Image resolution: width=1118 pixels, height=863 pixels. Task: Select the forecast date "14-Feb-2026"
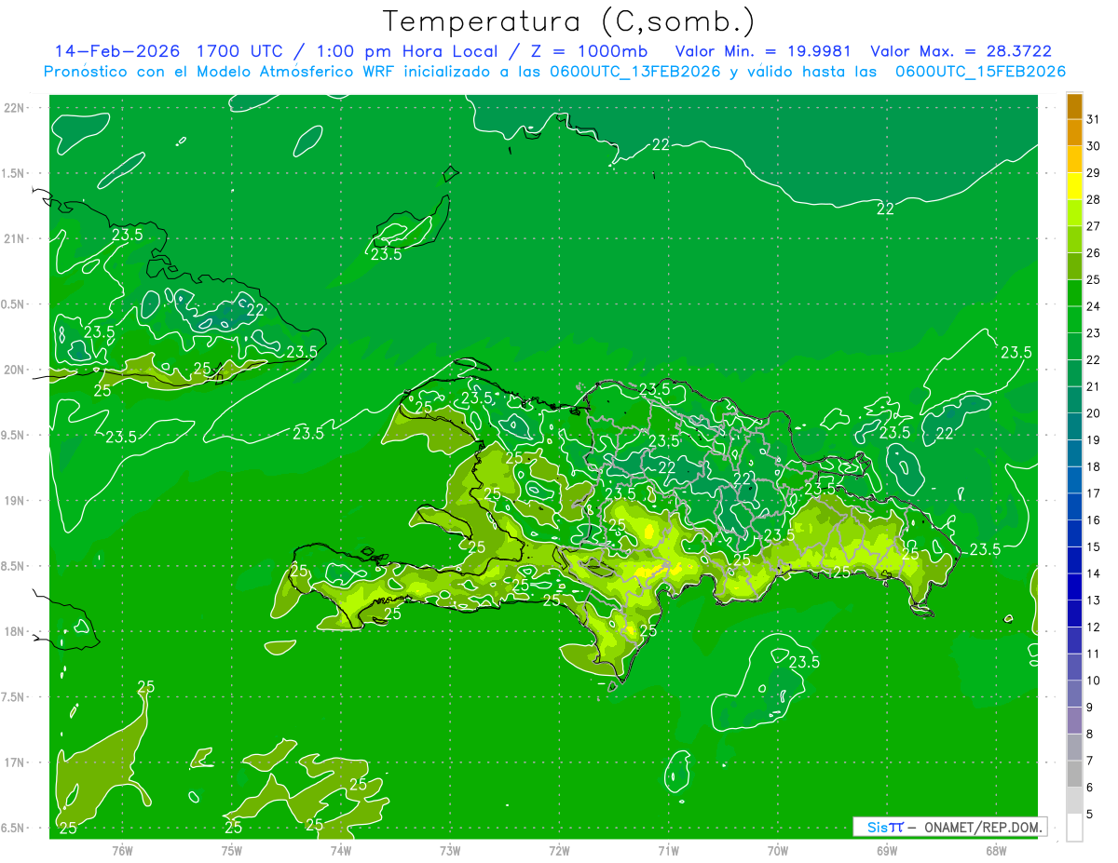tap(119, 51)
